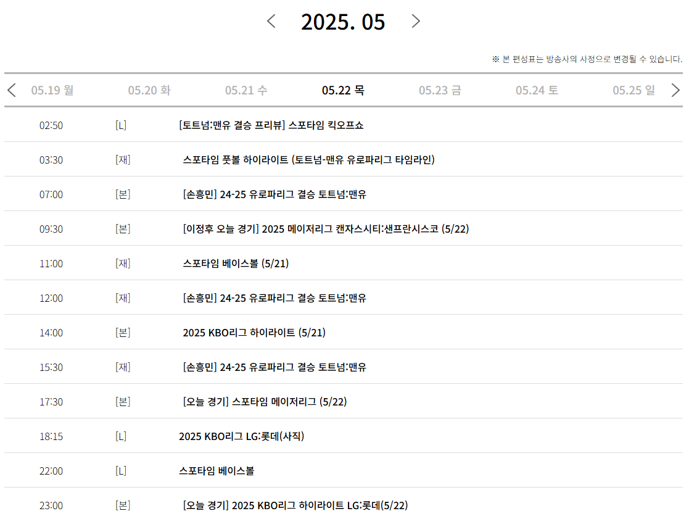Click the [본] tag in 14:00 row

coord(123,333)
